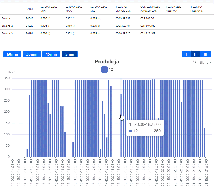The width and height of the screenshot is (214, 187).
Task: Toggle series 12 legend swatch
Action: tap(104, 69)
